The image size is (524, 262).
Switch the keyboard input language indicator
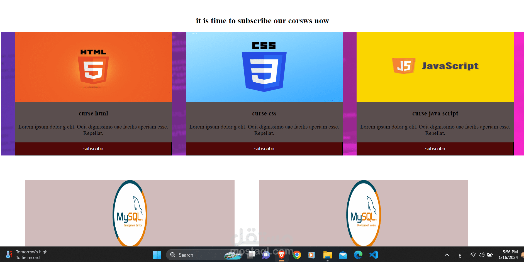pos(460,255)
